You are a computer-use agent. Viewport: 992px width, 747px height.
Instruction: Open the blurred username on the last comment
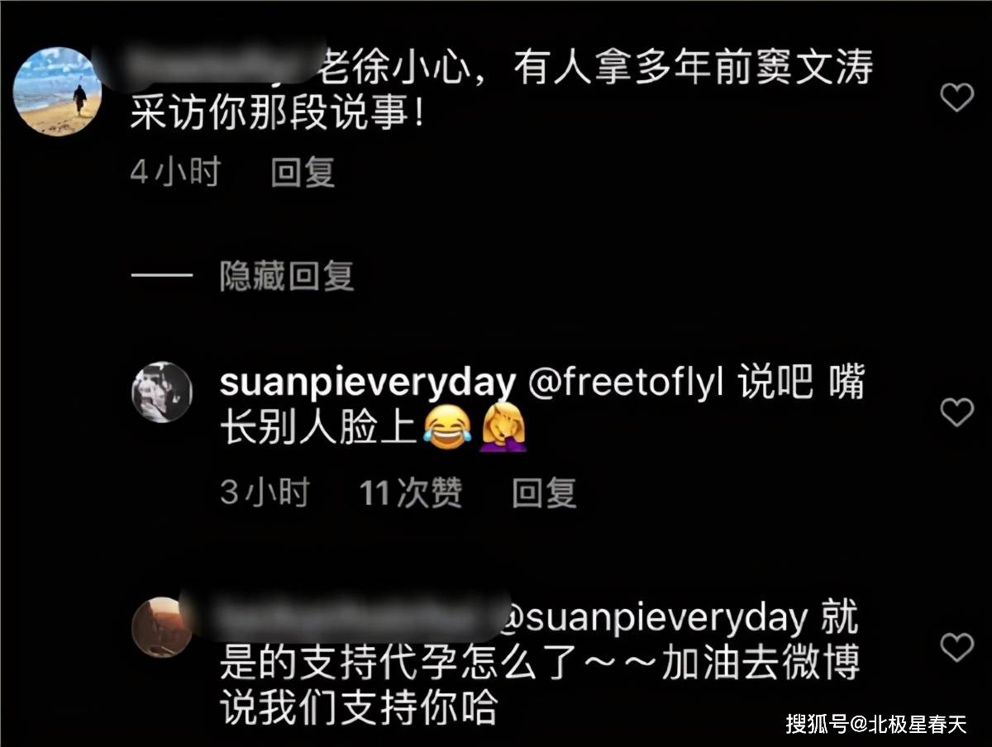[347, 618]
